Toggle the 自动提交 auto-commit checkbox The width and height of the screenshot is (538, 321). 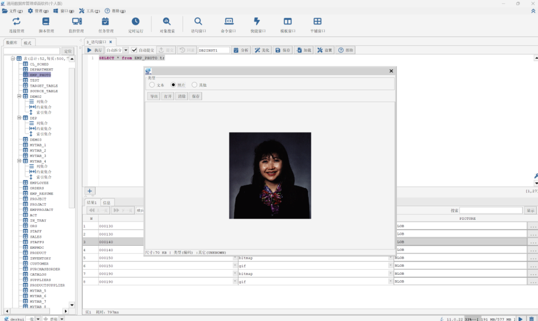(134, 50)
